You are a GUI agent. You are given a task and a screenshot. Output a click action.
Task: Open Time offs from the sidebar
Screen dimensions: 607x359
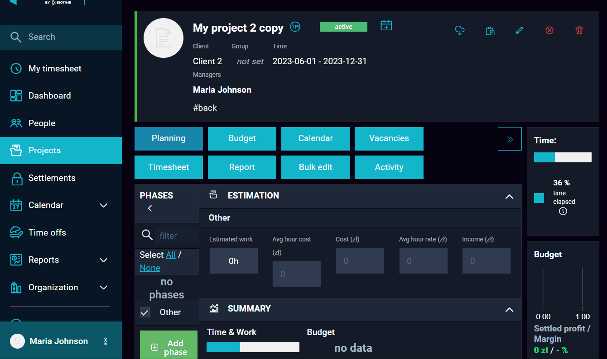coord(61,232)
